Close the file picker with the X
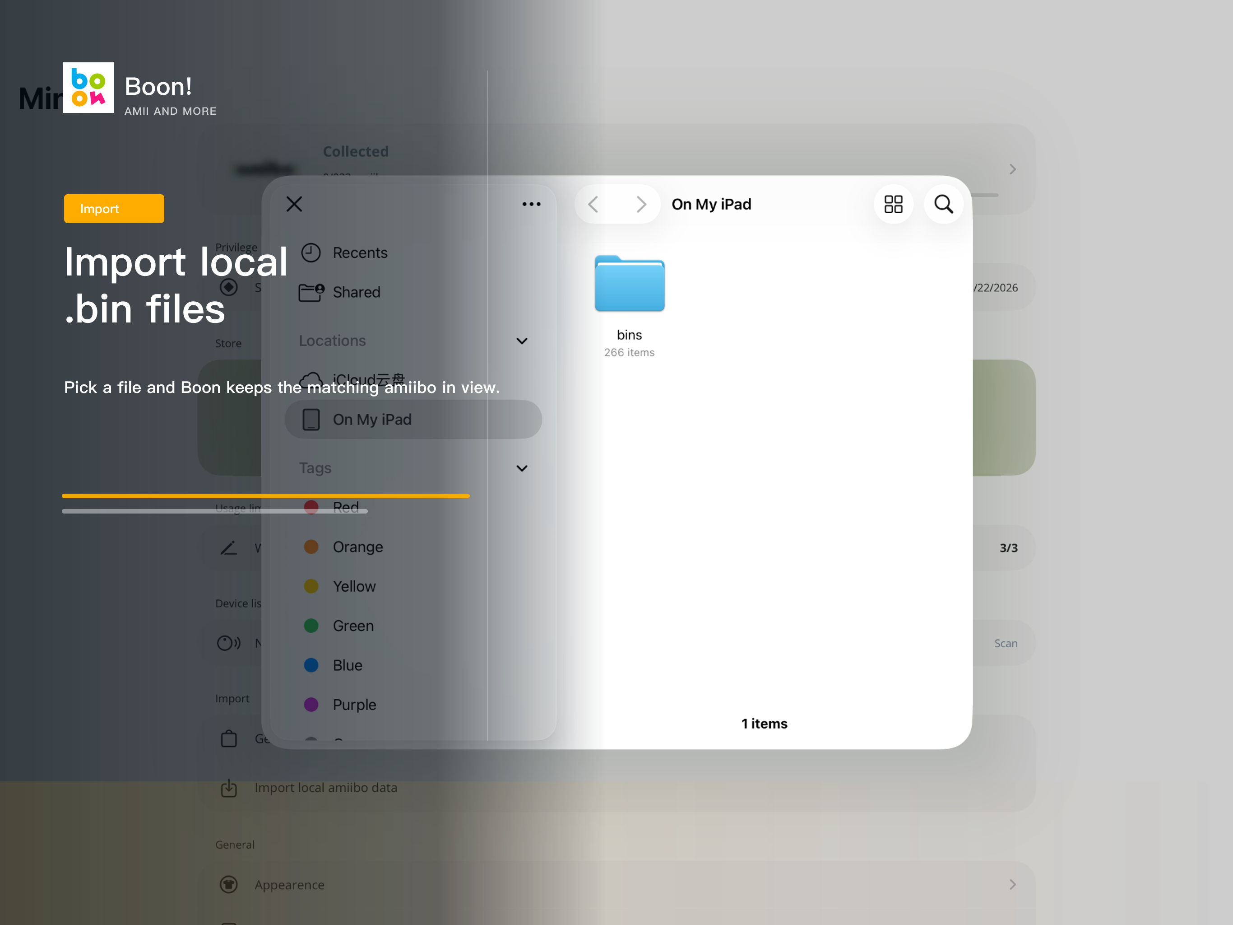Image resolution: width=1233 pixels, height=925 pixels. pyautogui.click(x=294, y=204)
